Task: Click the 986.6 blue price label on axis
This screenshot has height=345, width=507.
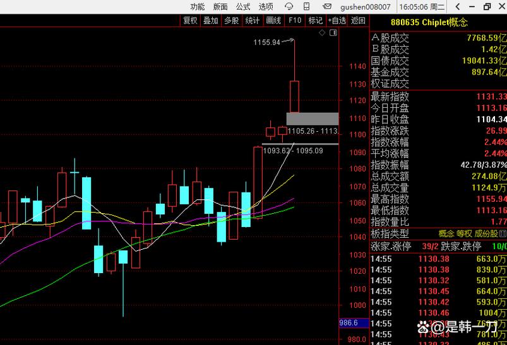Action: pos(349,323)
